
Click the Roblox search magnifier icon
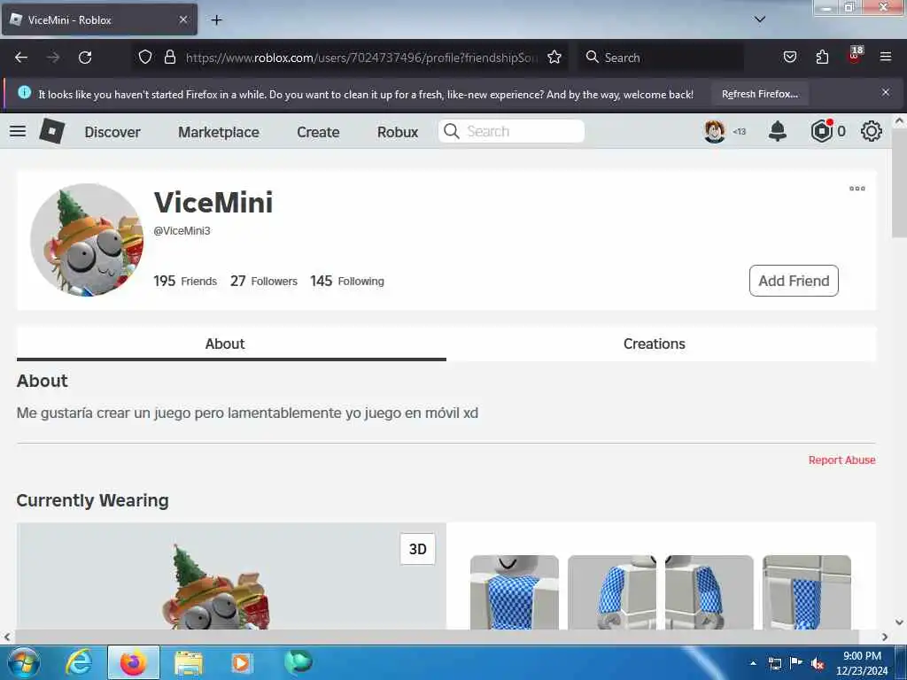[x=451, y=131]
